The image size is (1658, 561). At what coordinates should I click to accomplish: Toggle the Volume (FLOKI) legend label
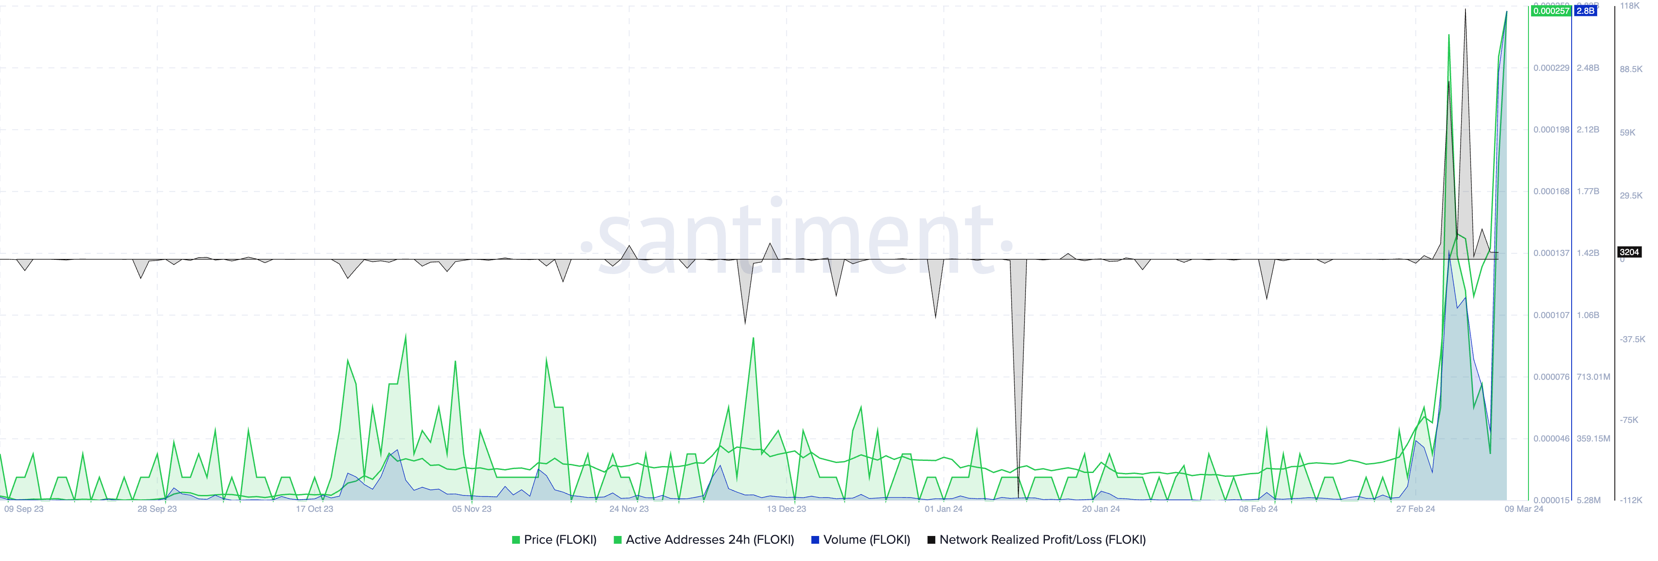[x=866, y=540]
